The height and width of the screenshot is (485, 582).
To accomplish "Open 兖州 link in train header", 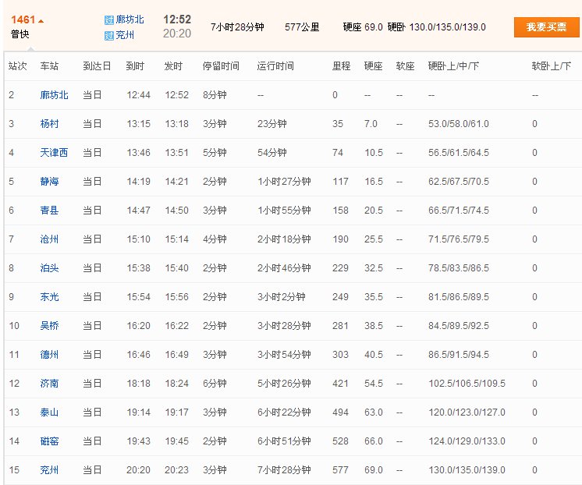I will click(x=125, y=35).
